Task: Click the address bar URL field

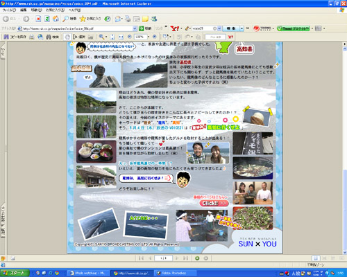Action: tap(78, 28)
